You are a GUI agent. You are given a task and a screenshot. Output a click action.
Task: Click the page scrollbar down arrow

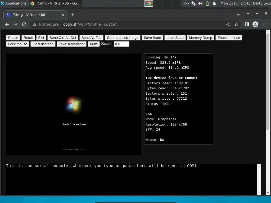[268, 193]
